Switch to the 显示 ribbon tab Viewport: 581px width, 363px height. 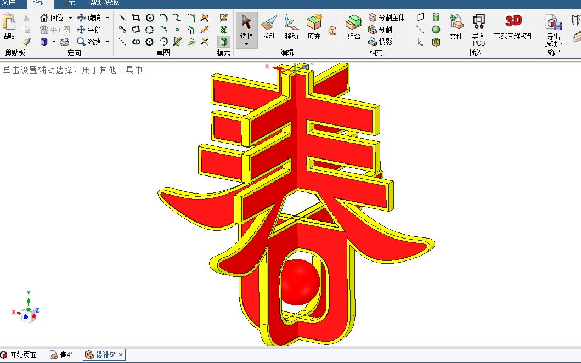[x=67, y=3]
